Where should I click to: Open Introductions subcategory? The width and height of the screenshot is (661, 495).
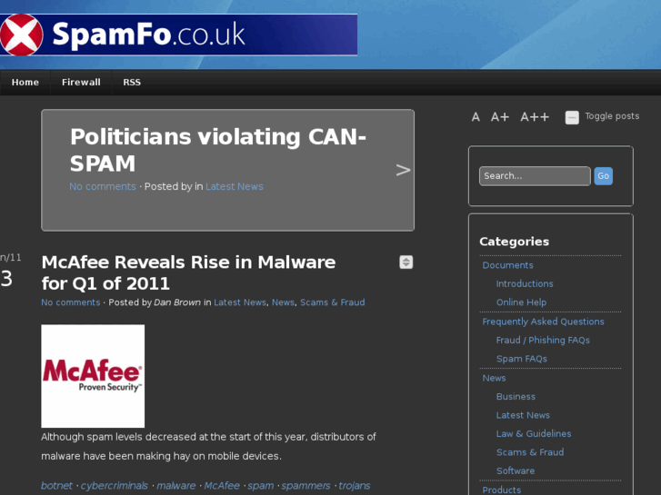pos(525,284)
